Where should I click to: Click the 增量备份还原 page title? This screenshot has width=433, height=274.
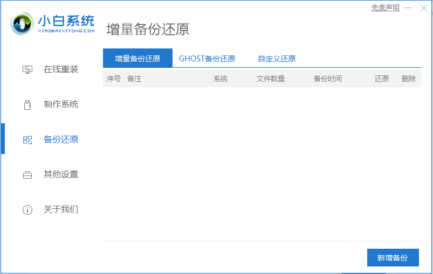coord(148,29)
